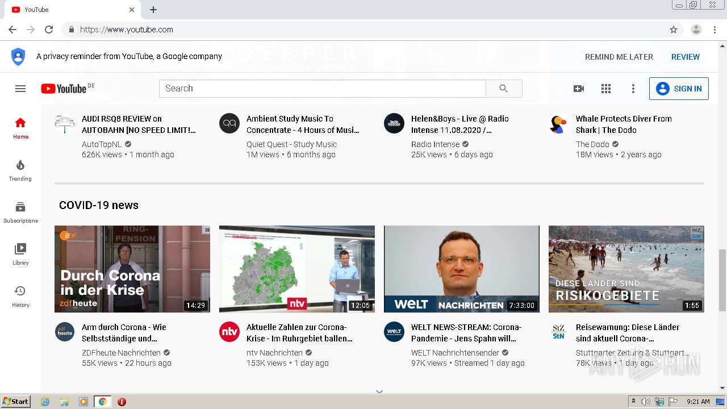Open Helen&Boys Live video title
Screen dimensions: 727x409
click(x=460, y=124)
